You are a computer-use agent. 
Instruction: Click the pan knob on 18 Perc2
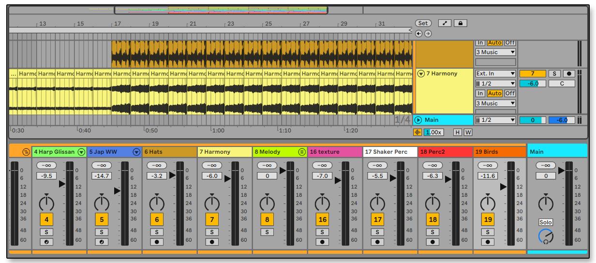[432, 203]
